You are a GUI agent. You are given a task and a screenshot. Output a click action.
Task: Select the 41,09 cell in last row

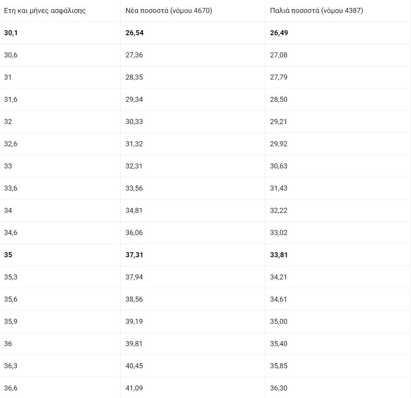134,388
